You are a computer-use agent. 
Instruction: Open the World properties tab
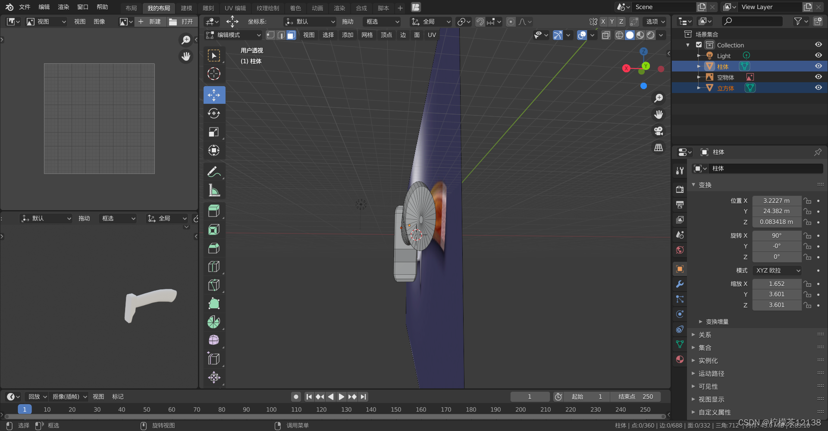coord(680,250)
